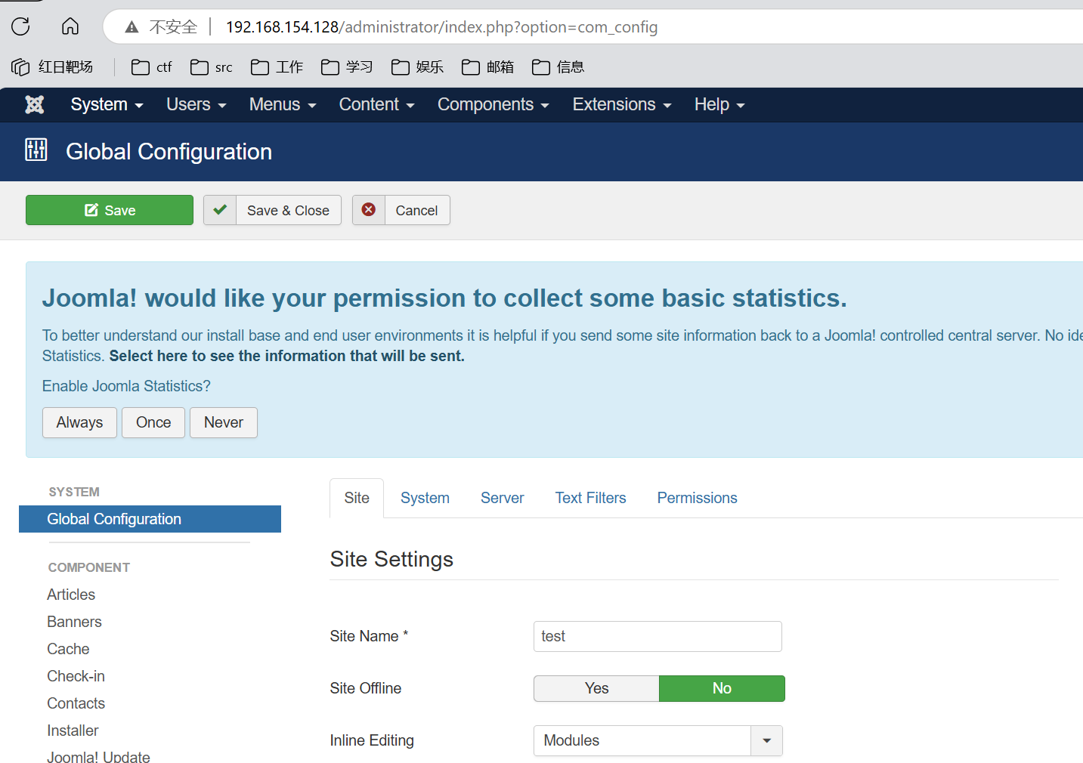Image resolution: width=1083 pixels, height=763 pixels.
Task: Switch to the Permissions tab
Action: point(697,498)
